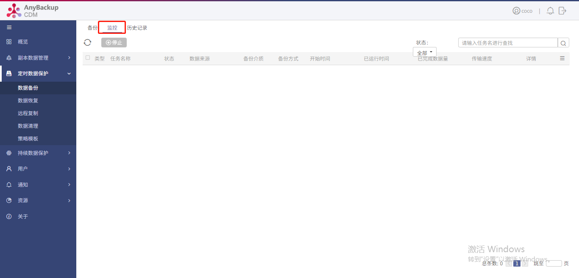Collapse sidebar with hamburger menu icon
Image resolution: width=579 pixels, height=278 pixels.
(9, 28)
